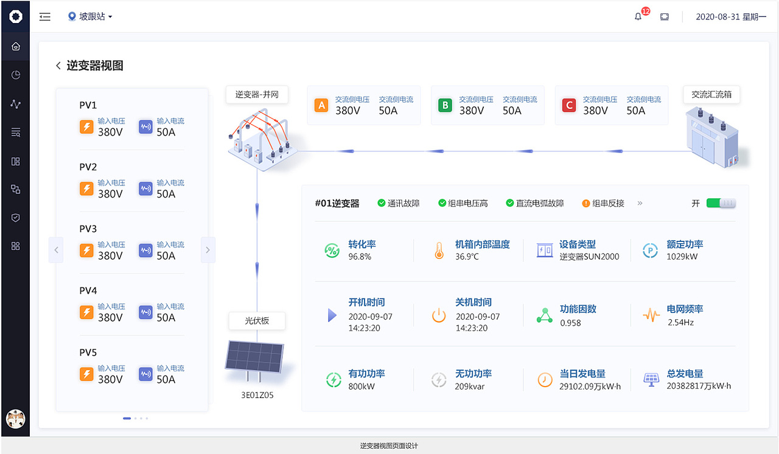779x454 pixels.
Task: Go back using the chevron beside 逆变器视图
Action: 58,65
